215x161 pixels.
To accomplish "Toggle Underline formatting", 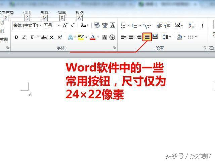I will [x=32, y=37].
